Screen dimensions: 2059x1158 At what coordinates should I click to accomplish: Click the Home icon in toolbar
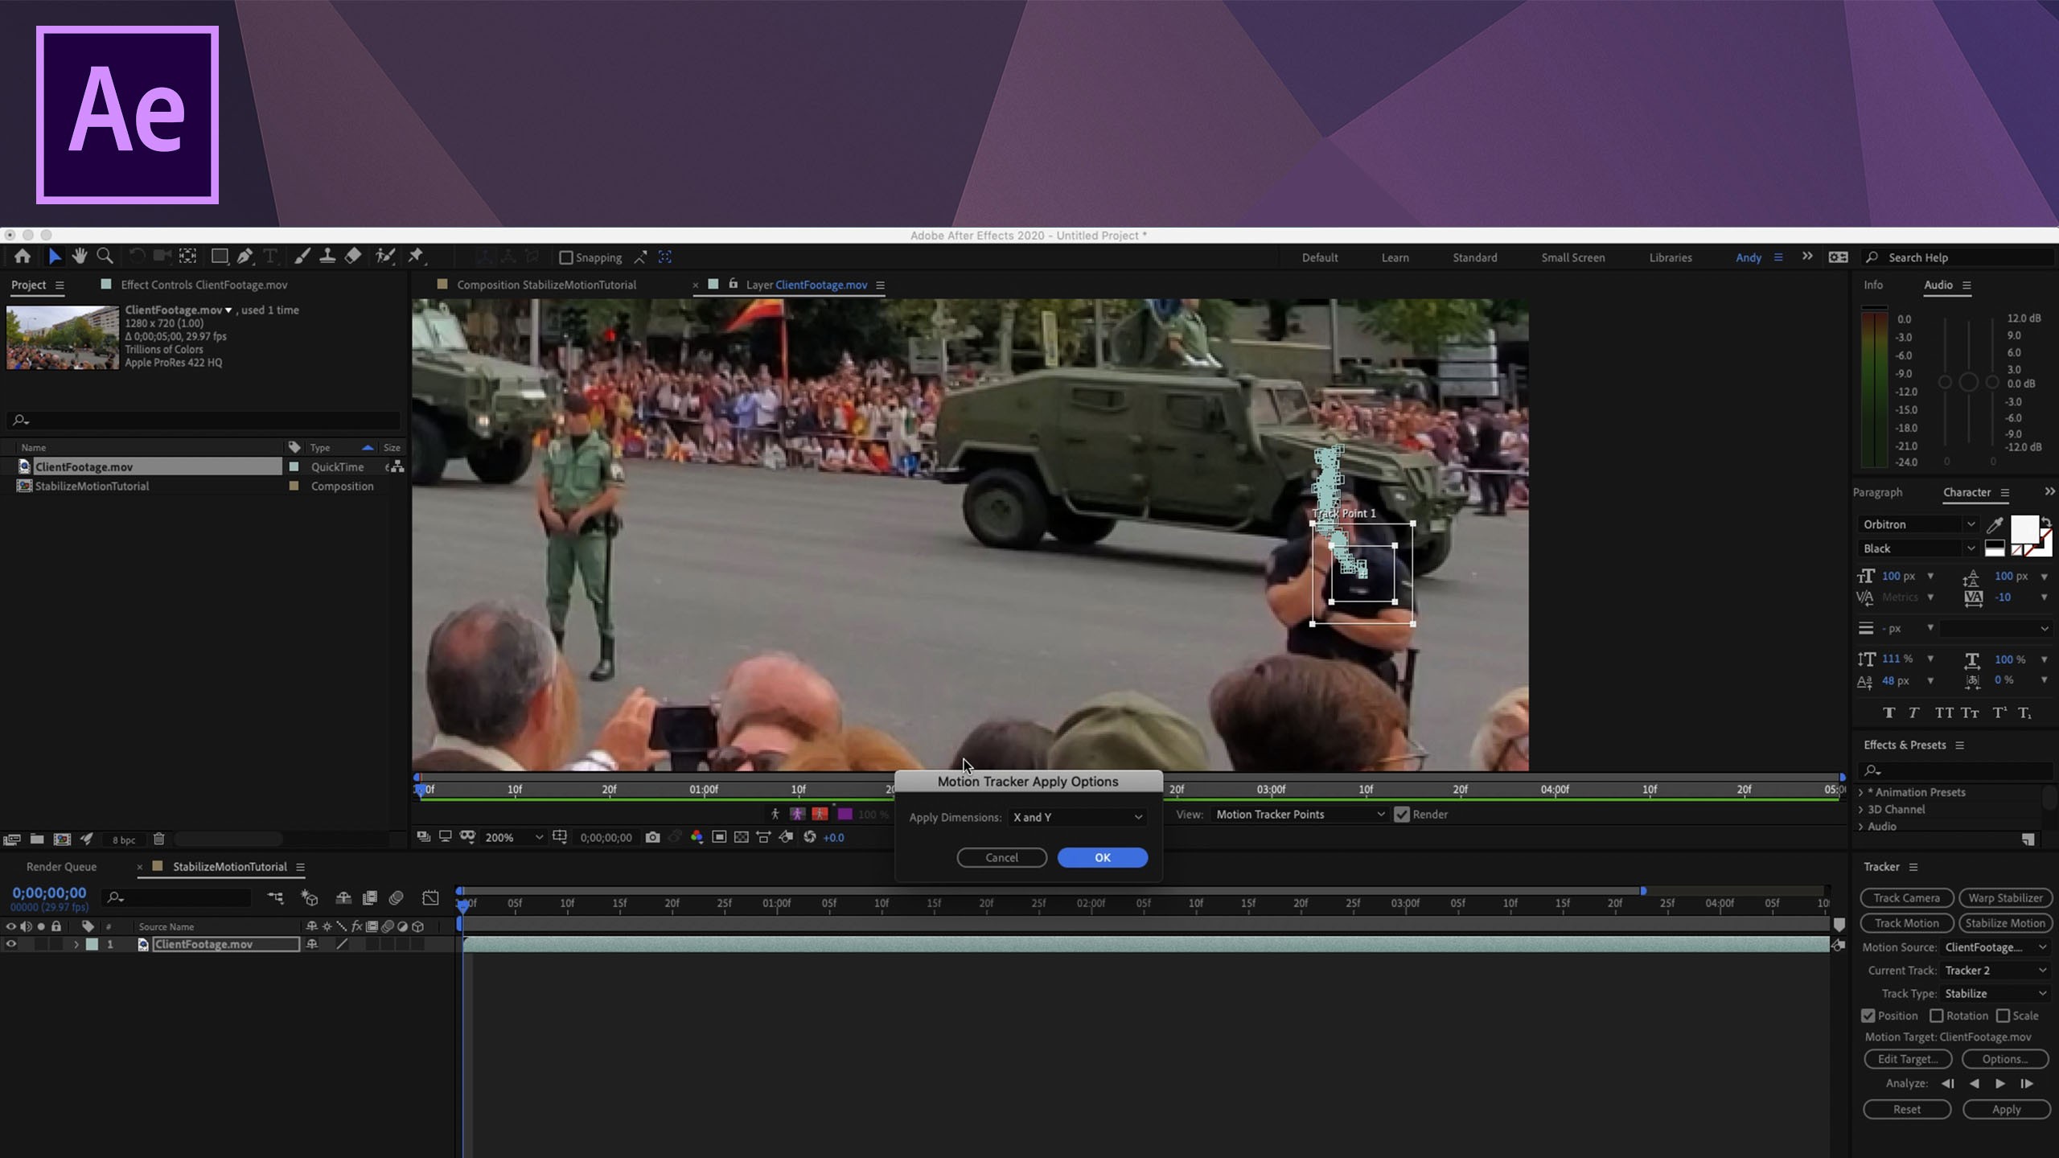pyautogui.click(x=23, y=257)
